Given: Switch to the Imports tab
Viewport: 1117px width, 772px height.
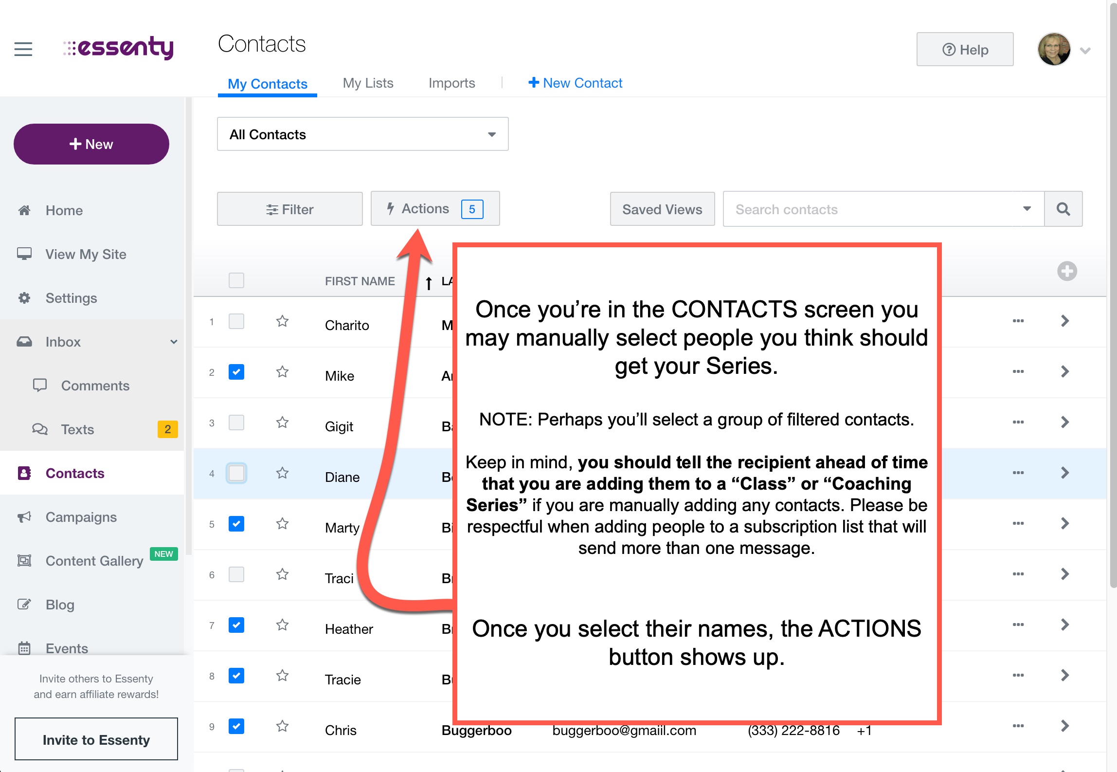Looking at the screenshot, I should [x=451, y=83].
